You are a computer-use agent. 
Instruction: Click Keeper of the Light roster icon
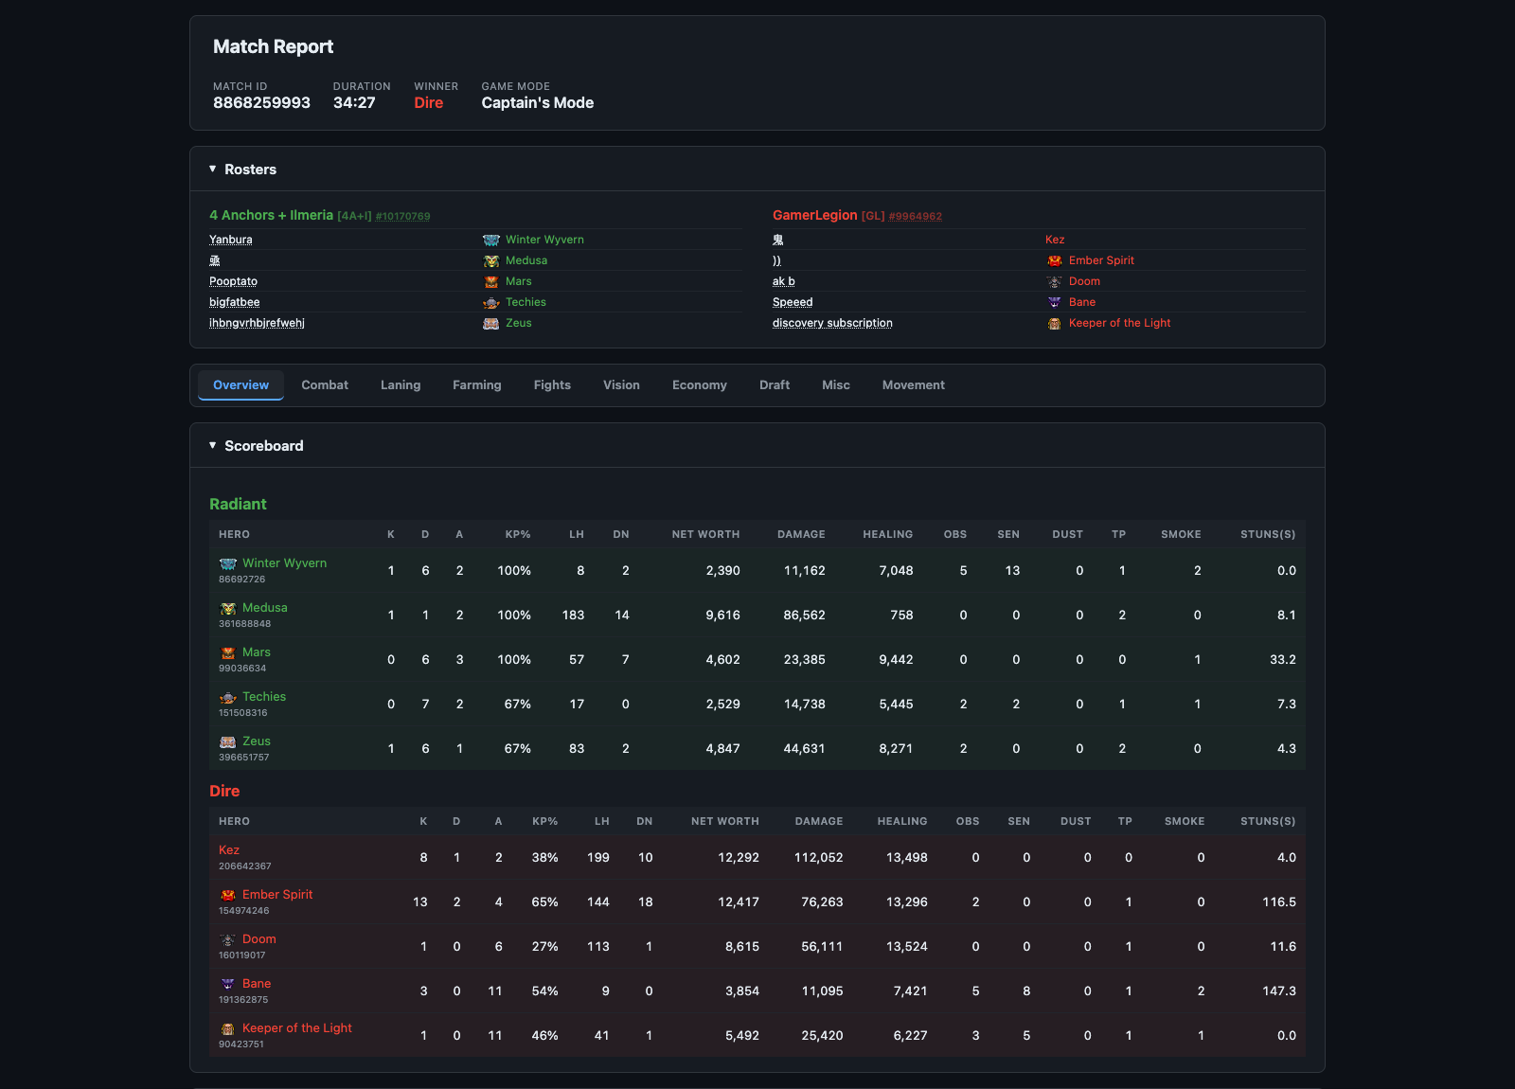click(x=1055, y=324)
